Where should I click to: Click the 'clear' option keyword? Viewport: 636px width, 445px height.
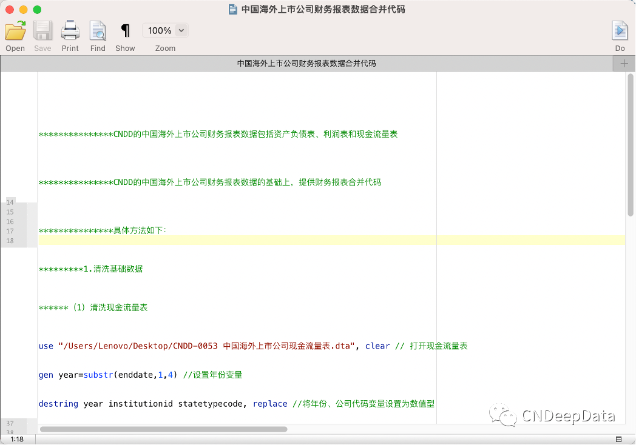tap(377, 346)
